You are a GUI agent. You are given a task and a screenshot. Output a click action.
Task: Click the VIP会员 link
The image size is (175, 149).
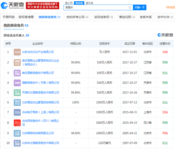170,7
